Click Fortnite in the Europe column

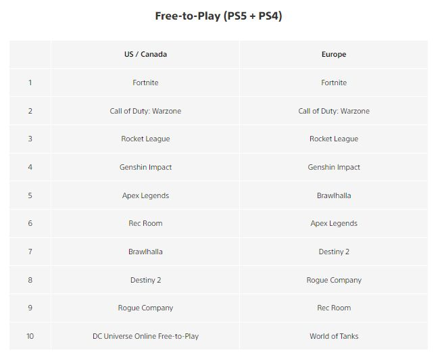(334, 82)
